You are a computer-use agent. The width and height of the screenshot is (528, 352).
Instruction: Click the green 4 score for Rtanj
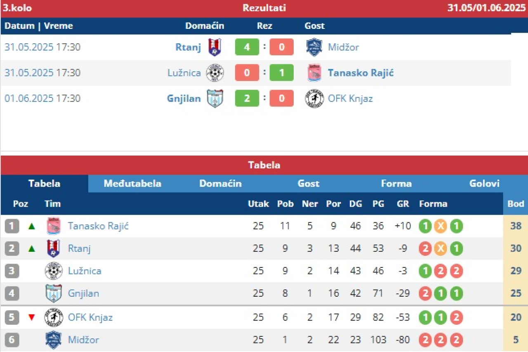tap(247, 47)
